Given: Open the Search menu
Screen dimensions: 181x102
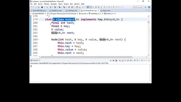Looking at the screenshot, I should coord(60,4).
